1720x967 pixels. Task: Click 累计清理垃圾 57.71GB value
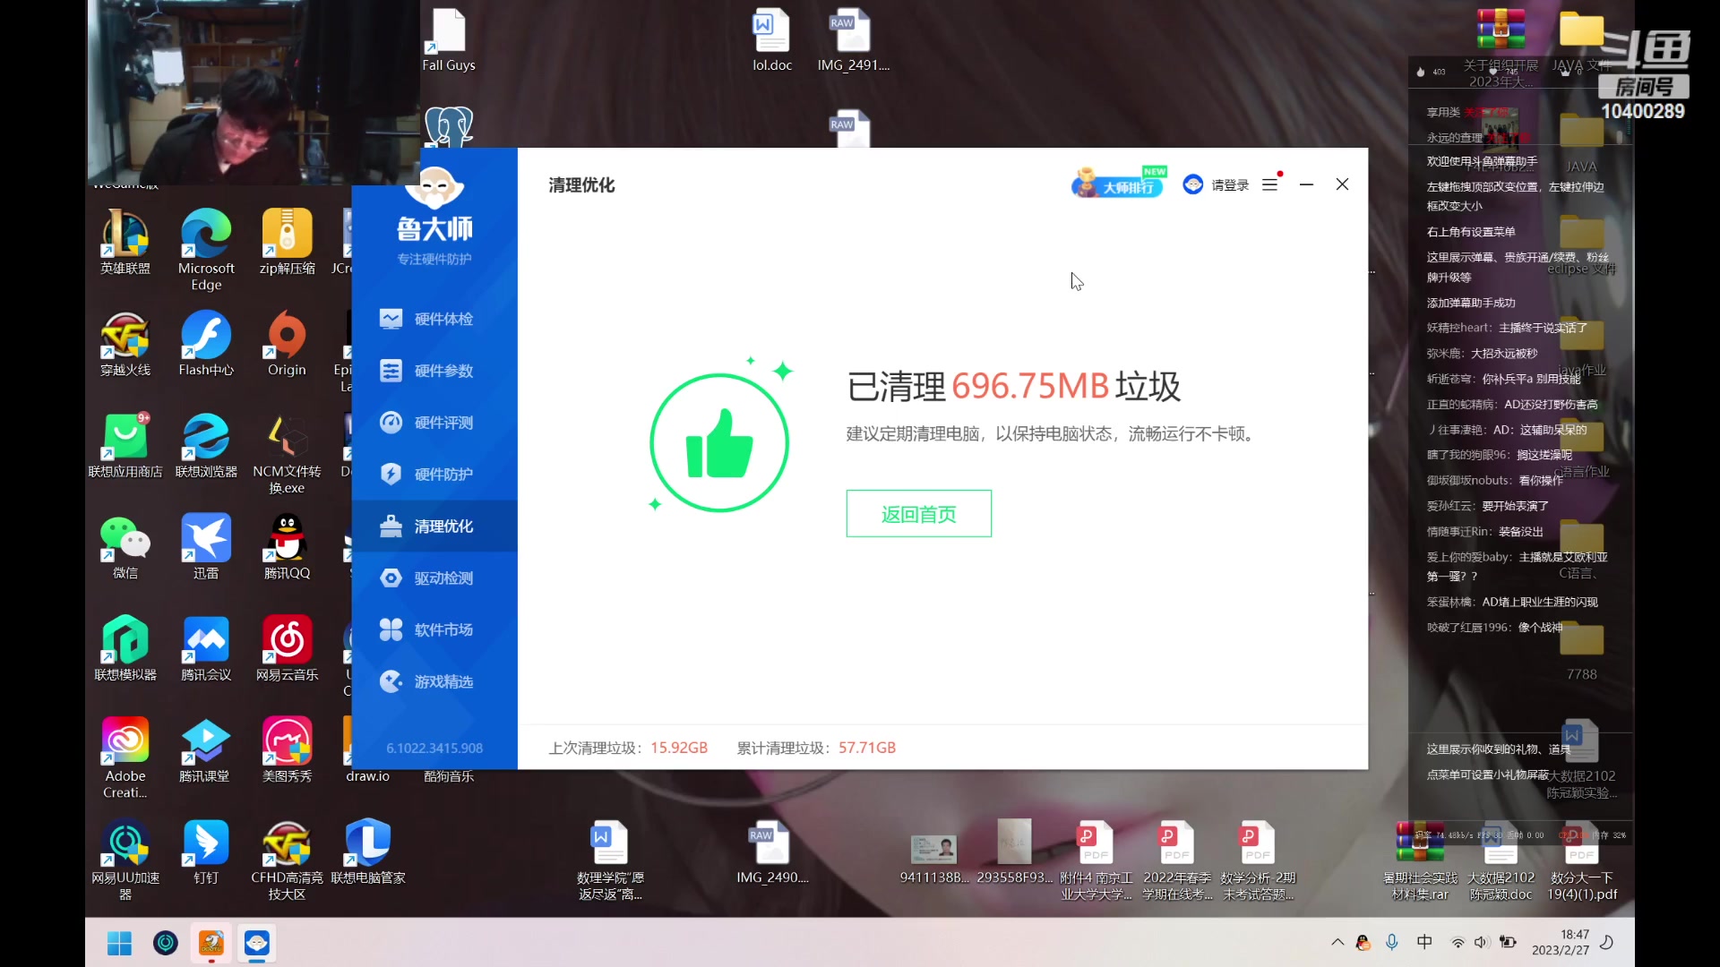tap(867, 749)
